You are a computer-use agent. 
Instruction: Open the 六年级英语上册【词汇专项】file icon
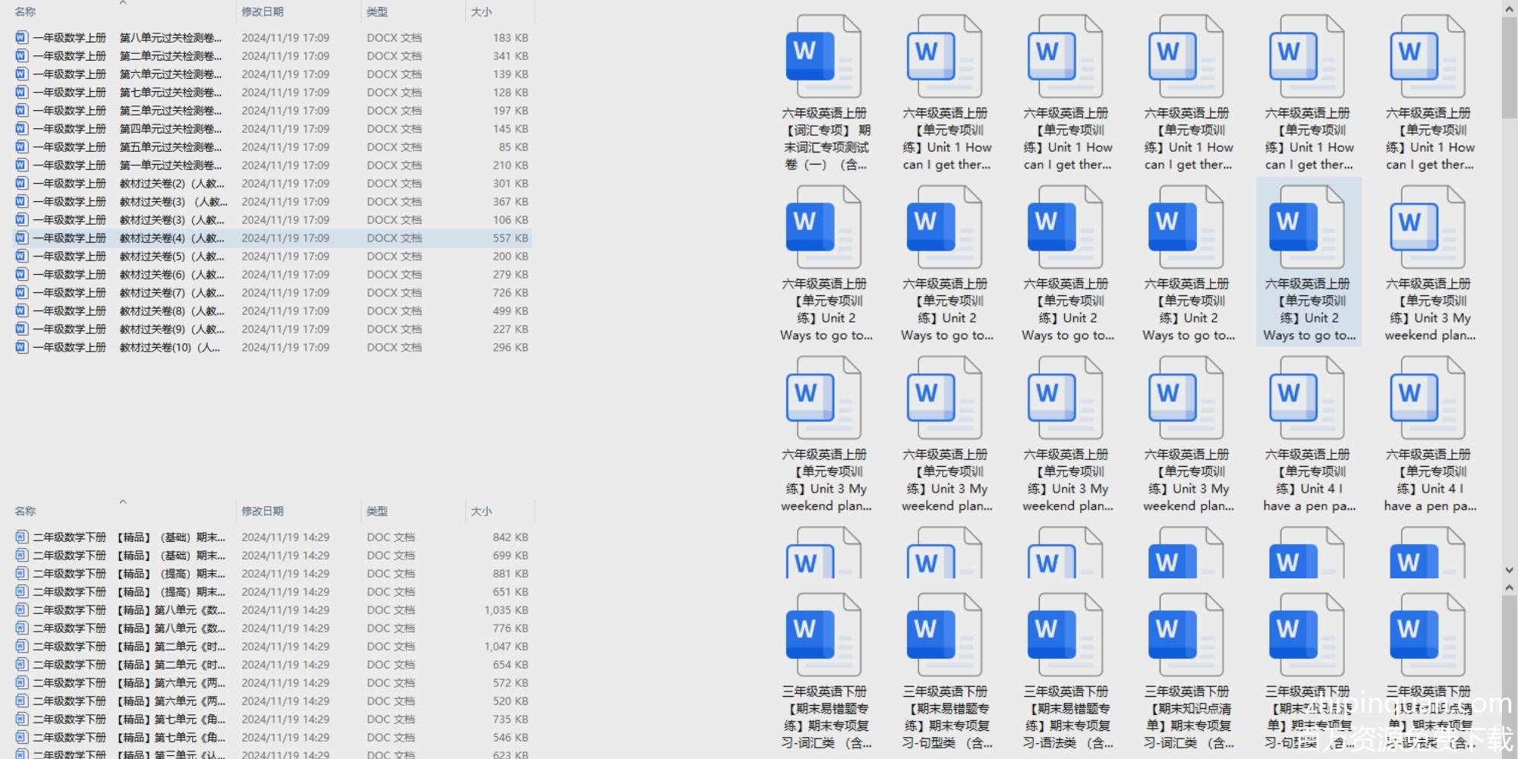824,57
